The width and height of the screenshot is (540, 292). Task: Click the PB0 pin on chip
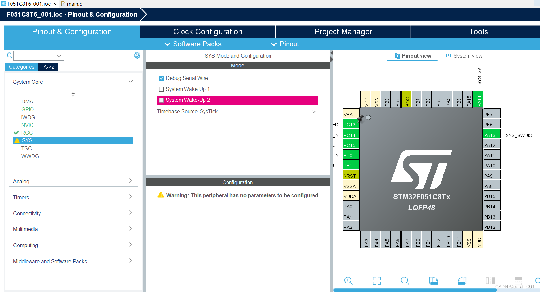coord(417,240)
